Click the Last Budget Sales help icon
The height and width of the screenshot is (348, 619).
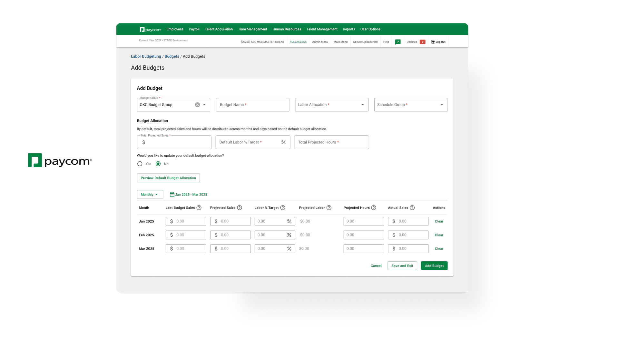pyautogui.click(x=199, y=208)
